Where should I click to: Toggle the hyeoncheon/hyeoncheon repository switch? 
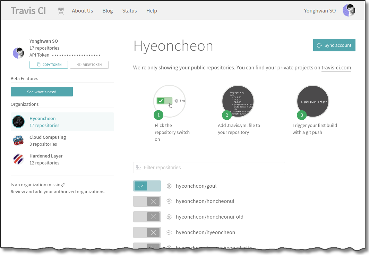147,232
